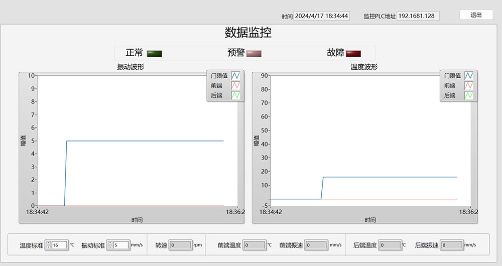Click the green 正常 status indicator
This screenshot has height=266, width=502.
(x=154, y=53)
